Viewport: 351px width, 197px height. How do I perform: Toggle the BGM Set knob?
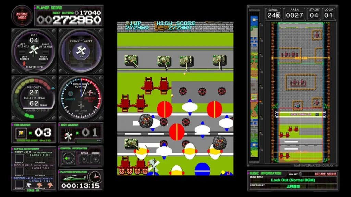click(300, 174)
